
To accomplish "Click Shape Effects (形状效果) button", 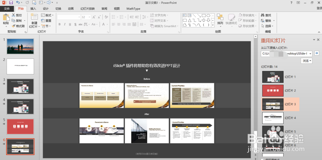I will [x=247, y=26].
